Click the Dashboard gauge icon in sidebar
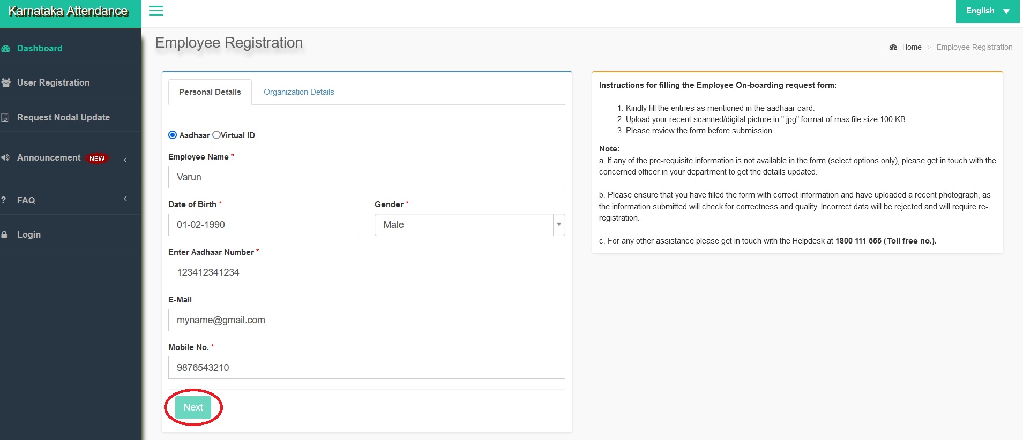Viewport: 1023px width, 440px height. tap(6, 49)
